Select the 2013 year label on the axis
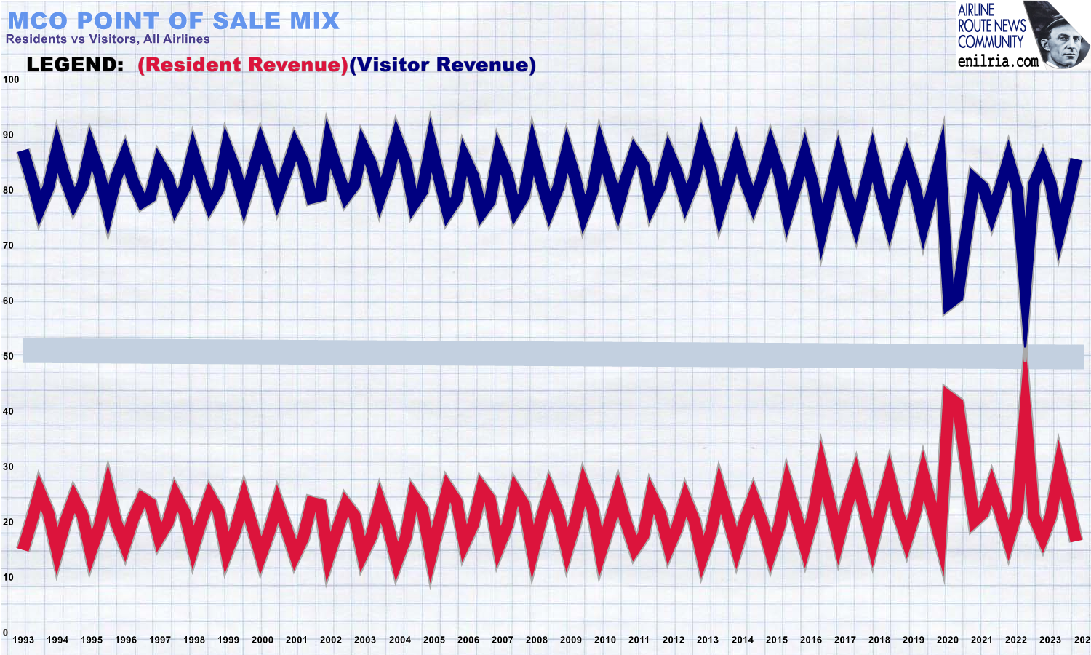Viewport: 1091px width, 655px height. pyautogui.click(x=708, y=640)
